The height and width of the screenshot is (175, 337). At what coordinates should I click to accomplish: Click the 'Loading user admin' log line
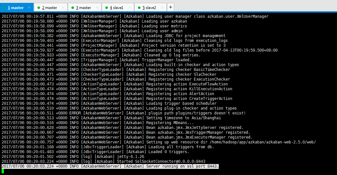(x=162, y=31)
